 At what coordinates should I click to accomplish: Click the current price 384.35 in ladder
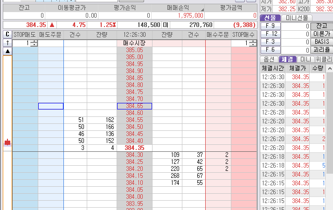[134, 148]
